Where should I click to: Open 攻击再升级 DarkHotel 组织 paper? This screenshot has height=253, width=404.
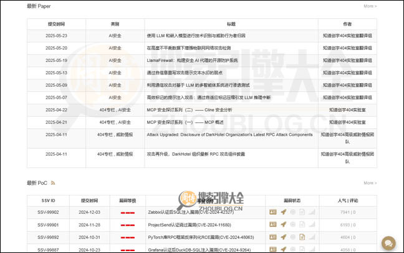[x=196, y=154]
